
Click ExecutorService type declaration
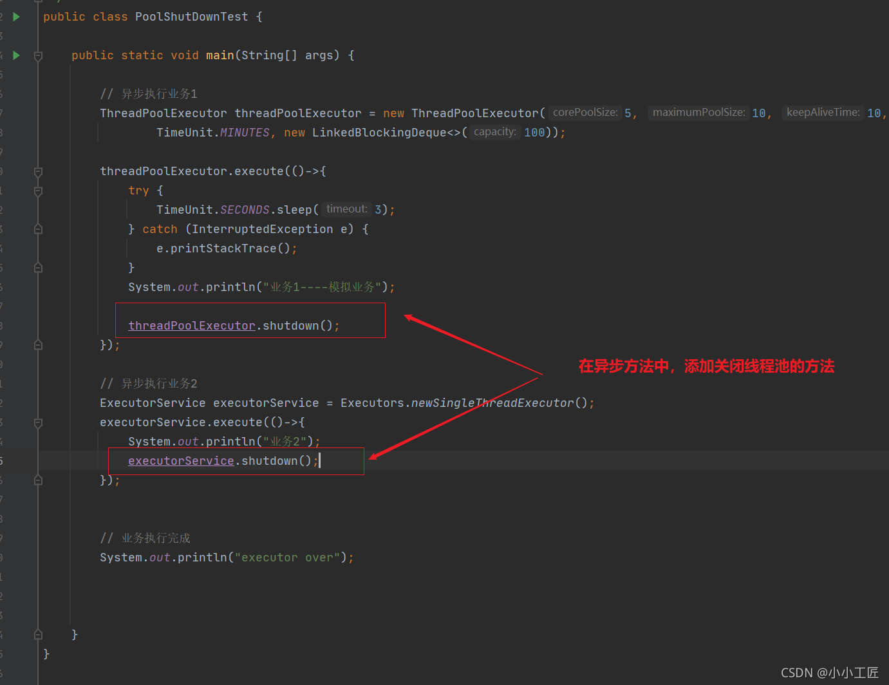coord(153,403)
